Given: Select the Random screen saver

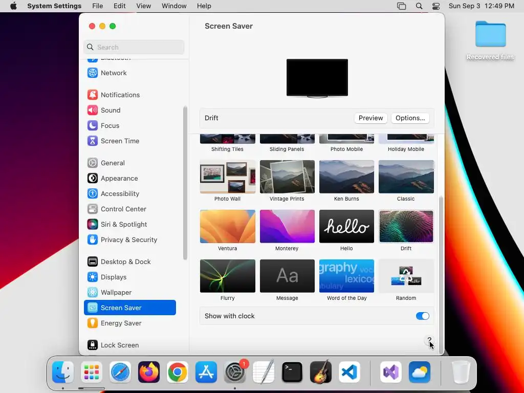Looking at the screenshot, I should 406,276.
